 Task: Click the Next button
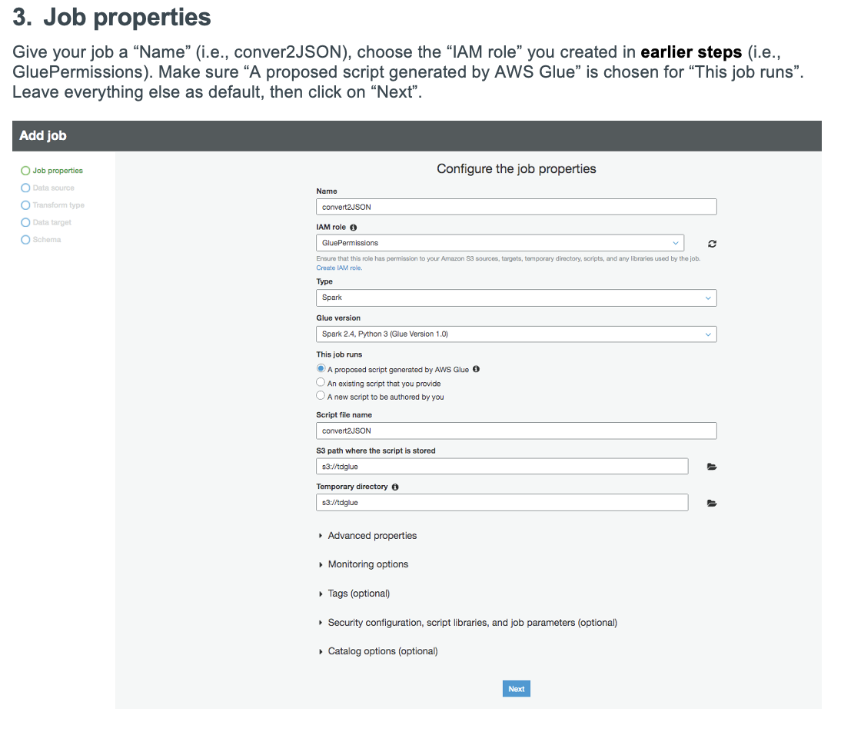517,689
